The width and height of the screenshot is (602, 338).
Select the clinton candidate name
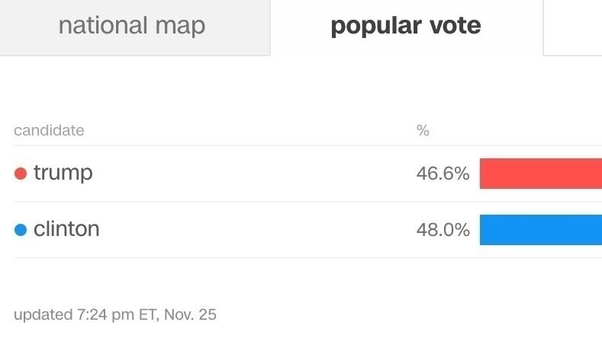coord(66,229)
